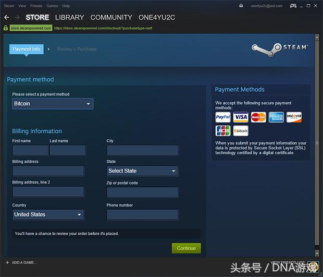
Task: Click the green padlock security icon
Action: coord(6,28)
